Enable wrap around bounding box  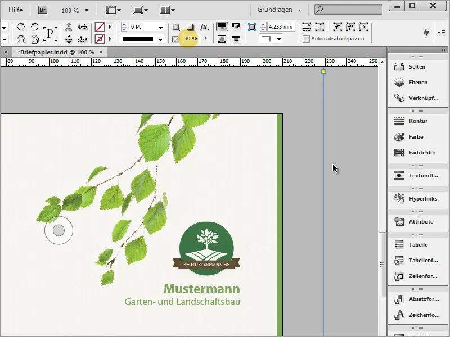click(x=236, y=27)
